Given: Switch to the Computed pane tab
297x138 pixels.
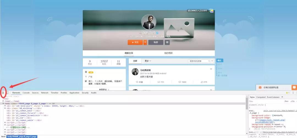Looking at the screenshot, I should click(x=261, y=97).
